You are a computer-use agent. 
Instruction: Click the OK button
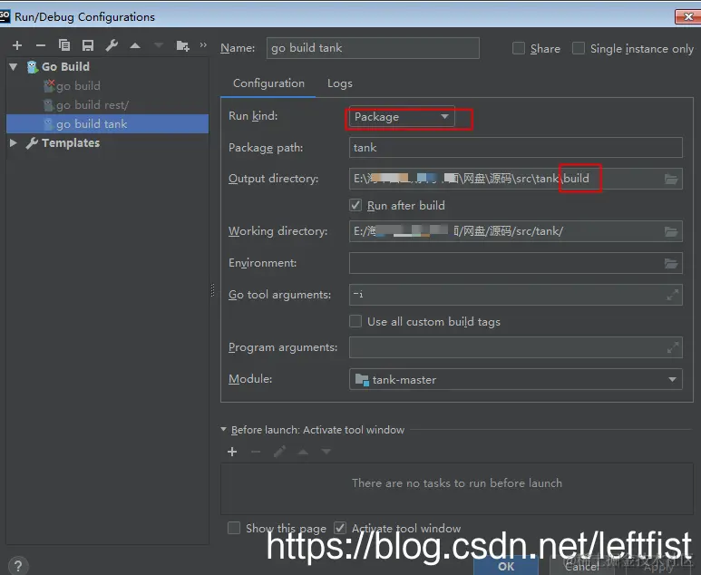pos(506,567)
